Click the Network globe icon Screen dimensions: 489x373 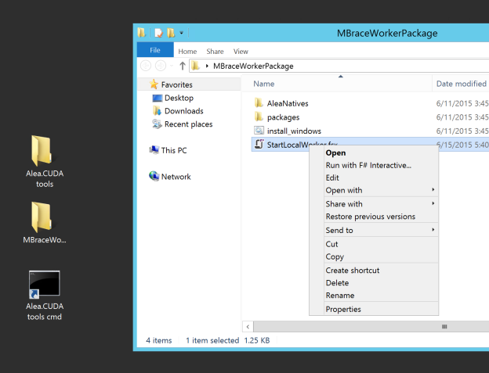click(x=154, y=176)
